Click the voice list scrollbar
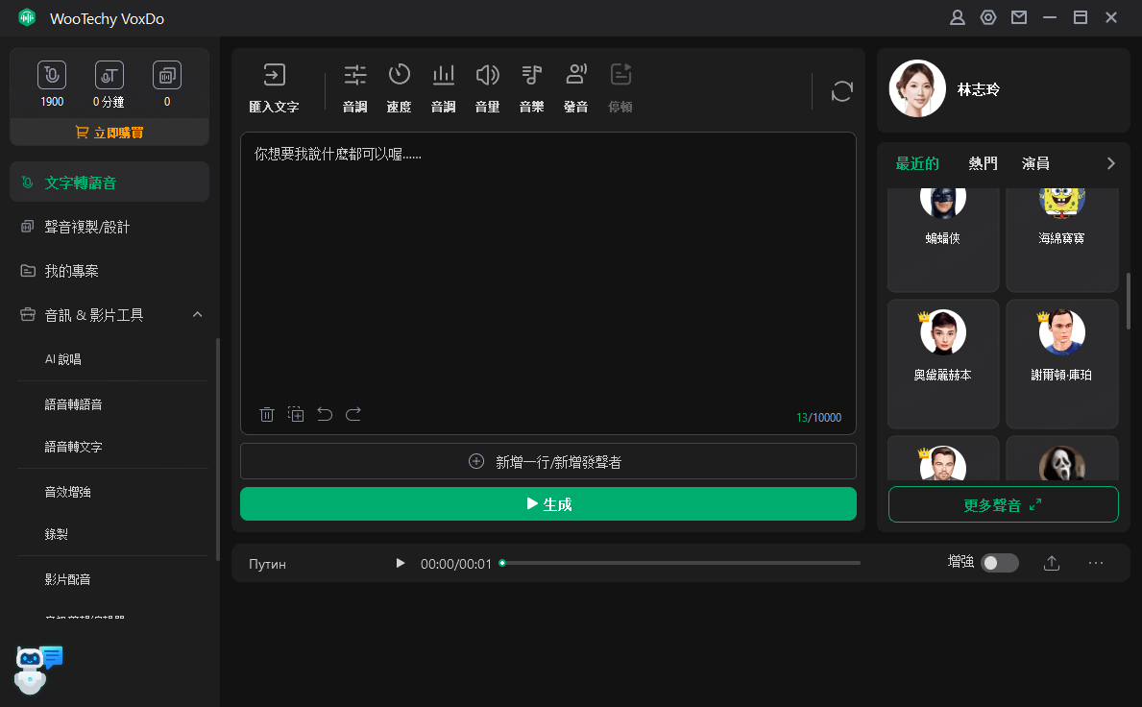The width and height of the screenshot is (1142, 707). (1129, 301)
